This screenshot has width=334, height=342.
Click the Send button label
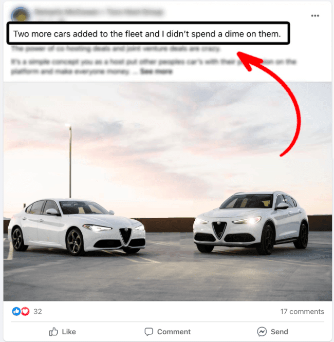pos(280,332)
